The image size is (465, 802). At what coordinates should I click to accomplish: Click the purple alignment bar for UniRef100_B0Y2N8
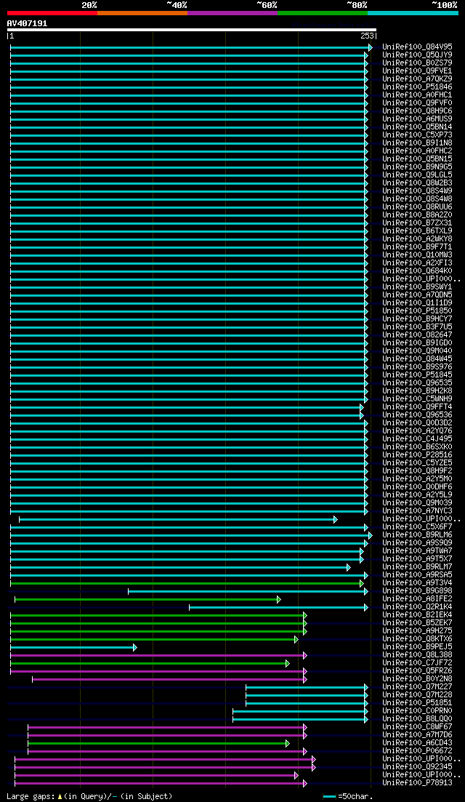(169, 679)
